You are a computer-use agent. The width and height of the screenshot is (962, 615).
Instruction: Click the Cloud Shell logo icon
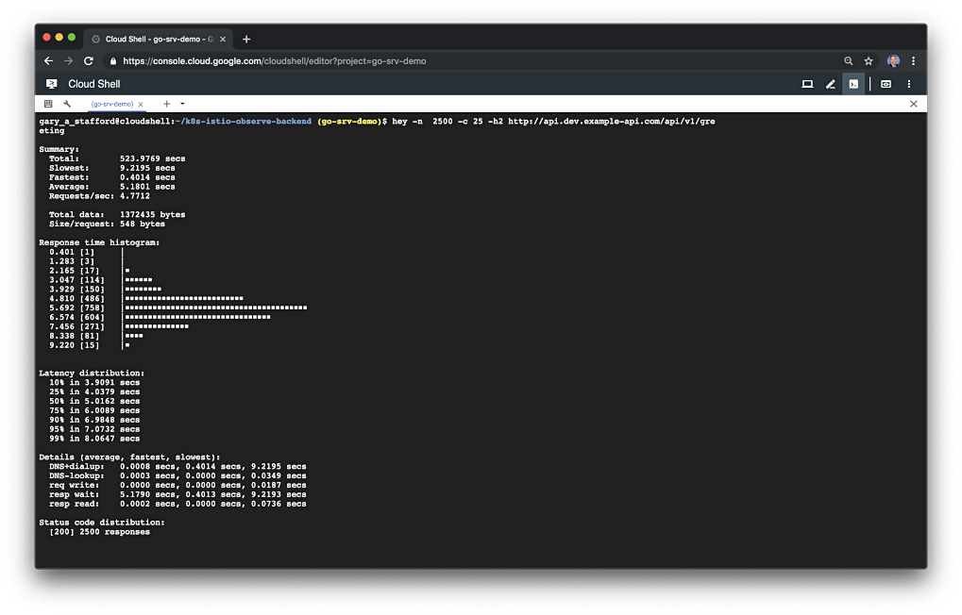[52, 84]
